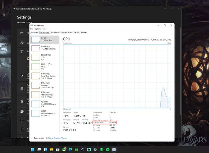
Task: Click the Virtualization Enabled value
Action: pyautogui.click(x=113, y=123)
